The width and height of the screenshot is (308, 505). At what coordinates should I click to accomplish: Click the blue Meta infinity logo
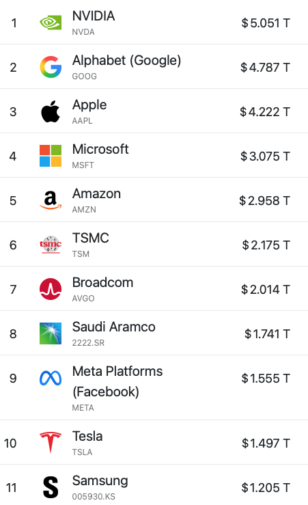[x=51, y=378]
